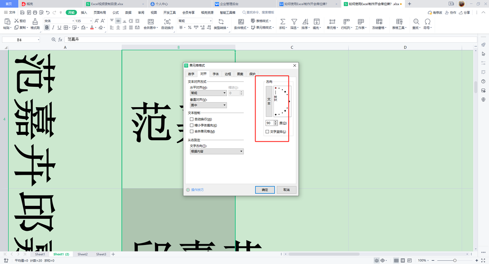Click the percent style icon

[189, 28]
